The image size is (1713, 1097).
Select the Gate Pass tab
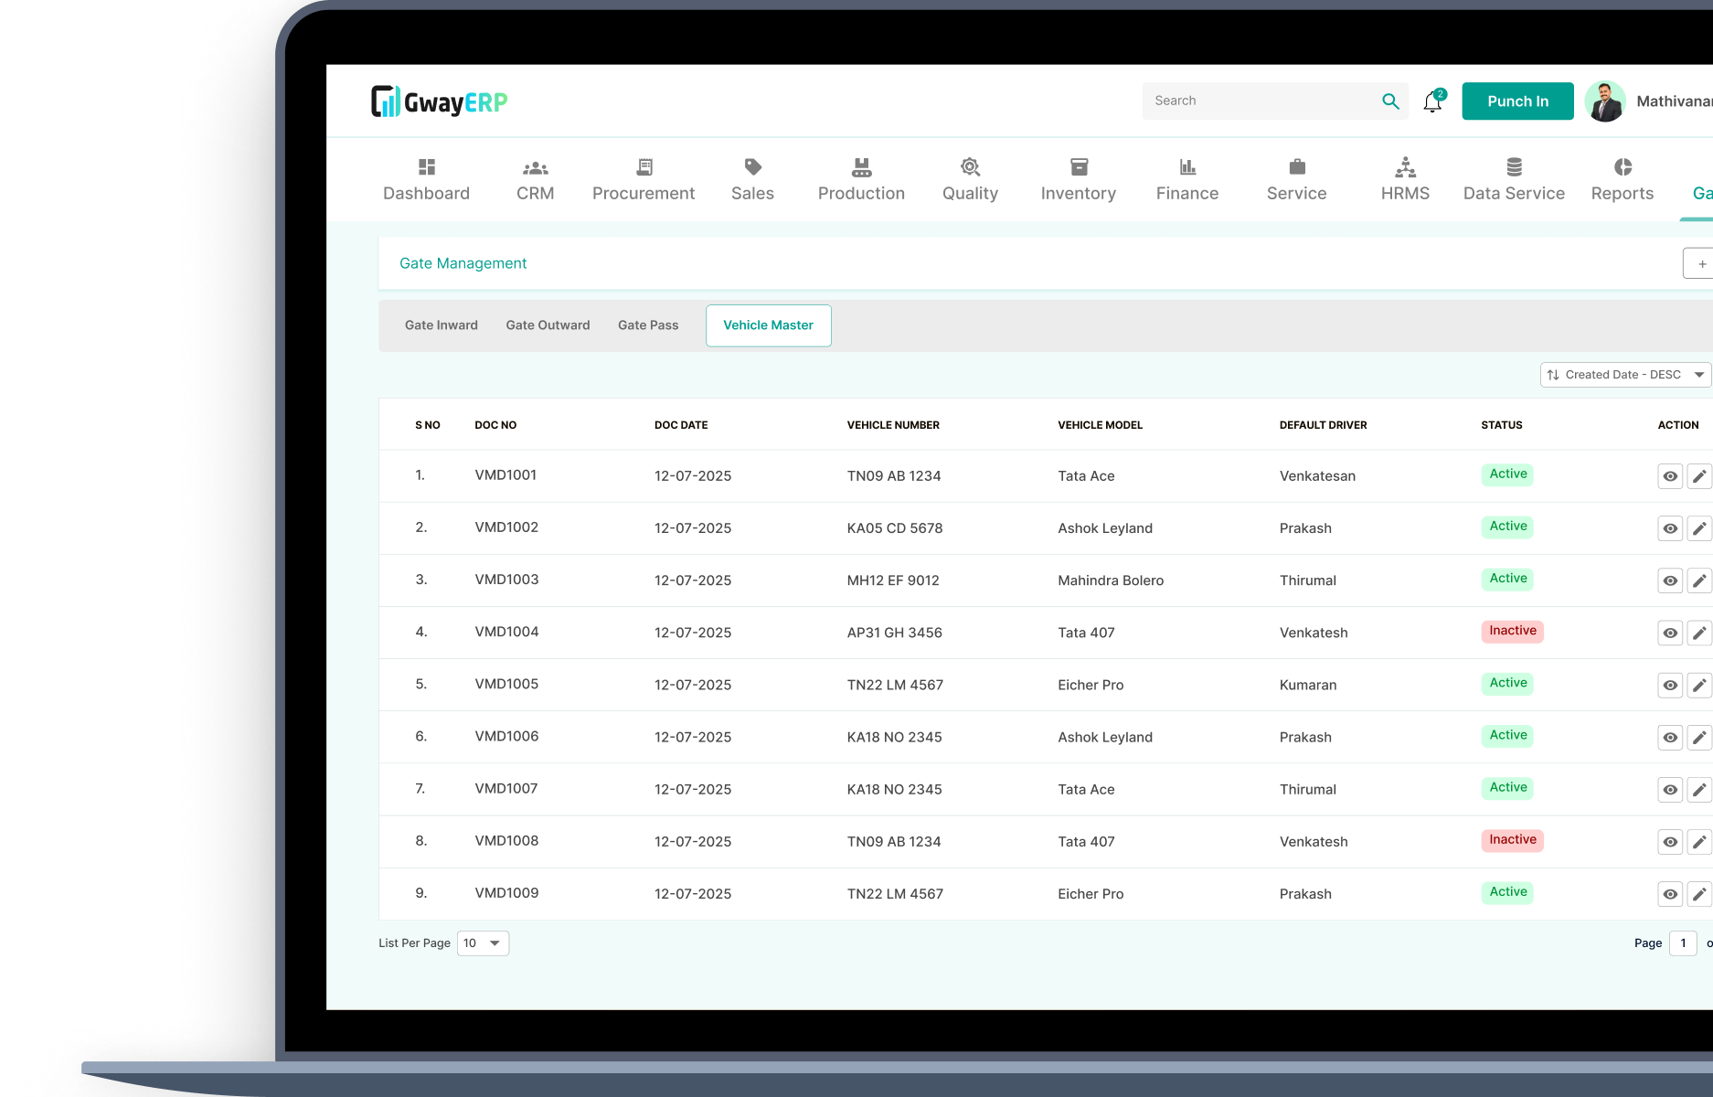(648, 325)
